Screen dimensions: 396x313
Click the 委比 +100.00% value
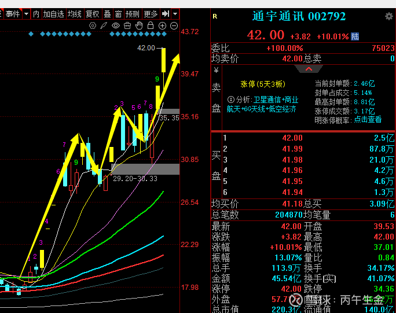pos(285,48)
